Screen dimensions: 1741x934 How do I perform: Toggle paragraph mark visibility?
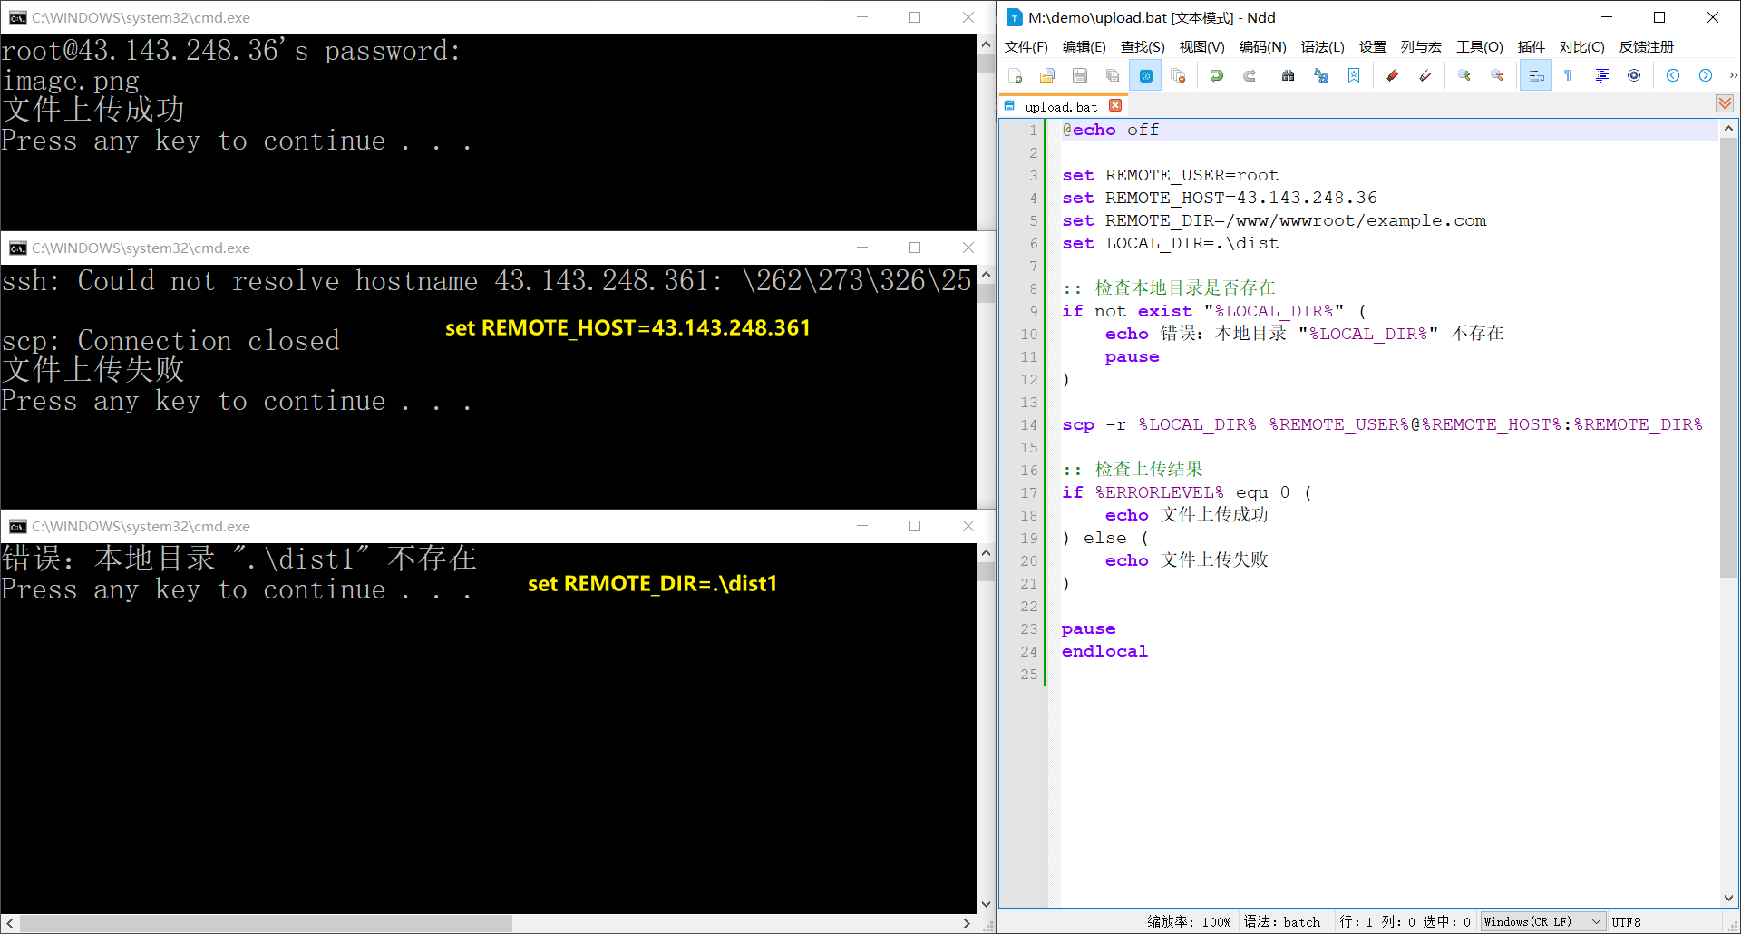pos(1568,75)
